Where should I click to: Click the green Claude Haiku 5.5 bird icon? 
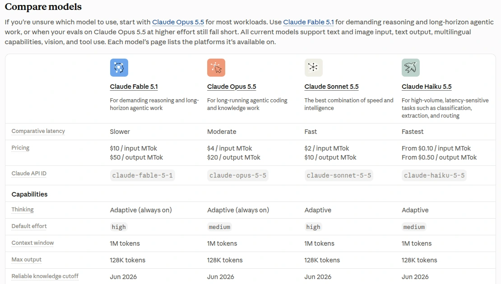click(x=411, y=68)
